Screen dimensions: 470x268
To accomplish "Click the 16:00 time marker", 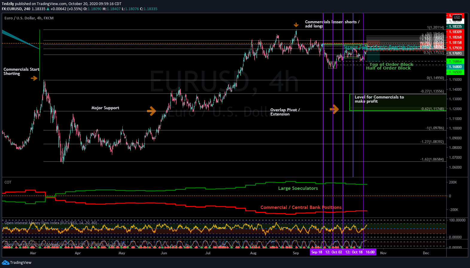I will [370, 252].
